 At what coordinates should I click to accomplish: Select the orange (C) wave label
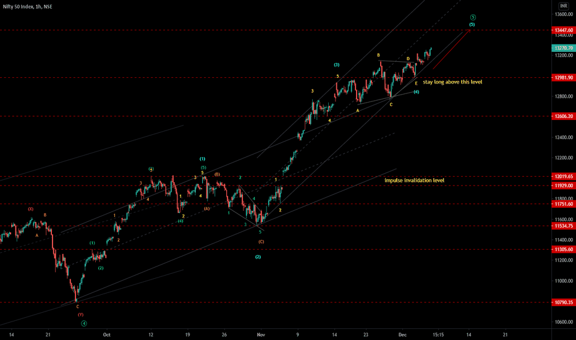[x=261, y=242]
